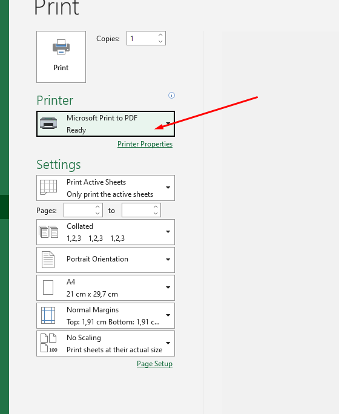Click the printer info circle icon
This screenshot has height=414, width=339.
coord(171,95)
